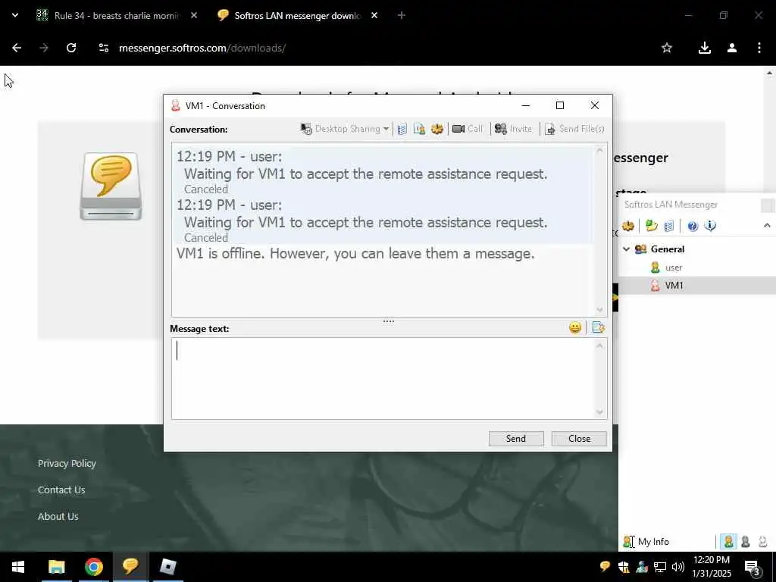Open the blue Help question mark icon

click(x=693, y=226)
